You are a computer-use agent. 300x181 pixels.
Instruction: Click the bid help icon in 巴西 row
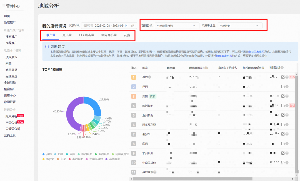[287, 87]
